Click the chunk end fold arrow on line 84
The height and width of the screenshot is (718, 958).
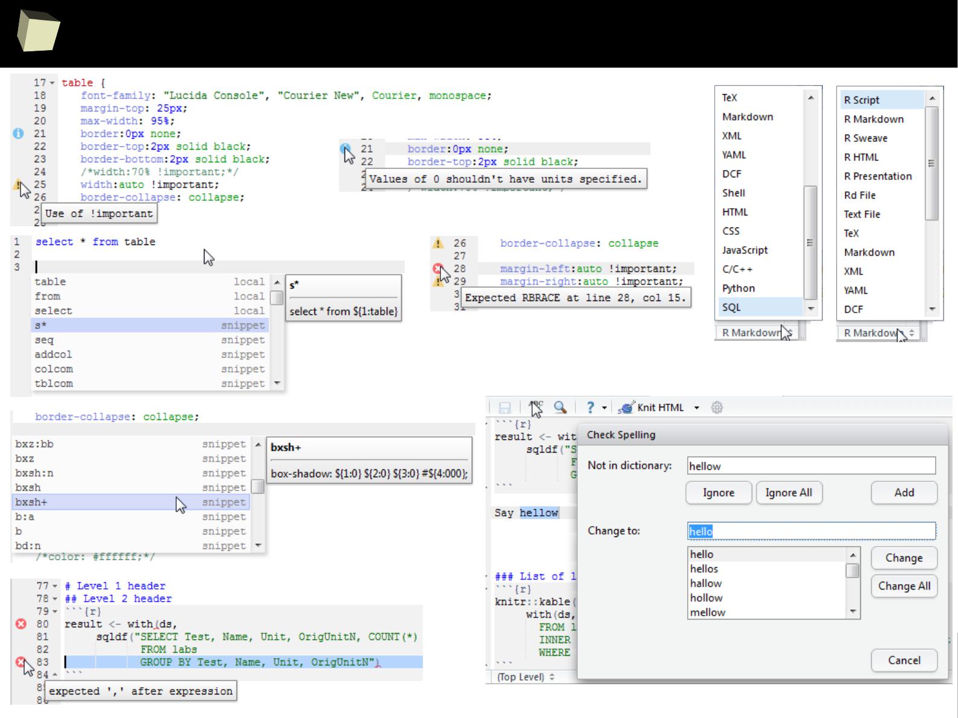(x=56, y=675)
